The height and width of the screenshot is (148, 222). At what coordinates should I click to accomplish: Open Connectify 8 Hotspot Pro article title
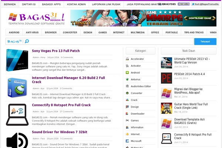point(61,105)
